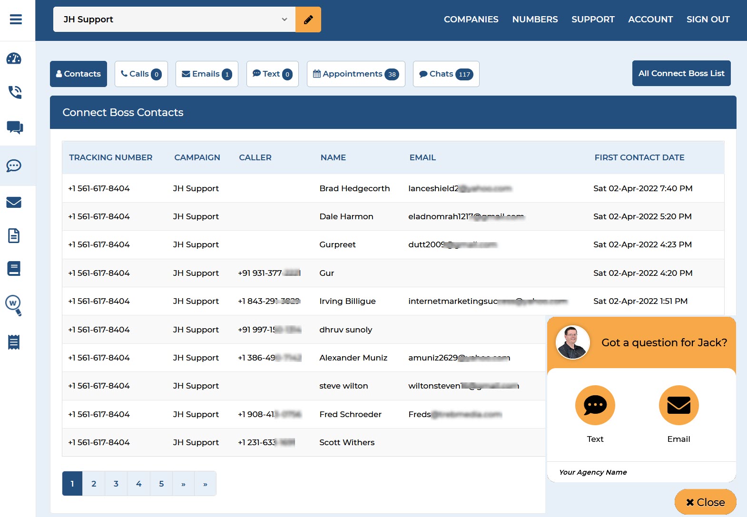Click the orange pencil edit button
The width and height of the screenshot is (747, 517).
308,20
